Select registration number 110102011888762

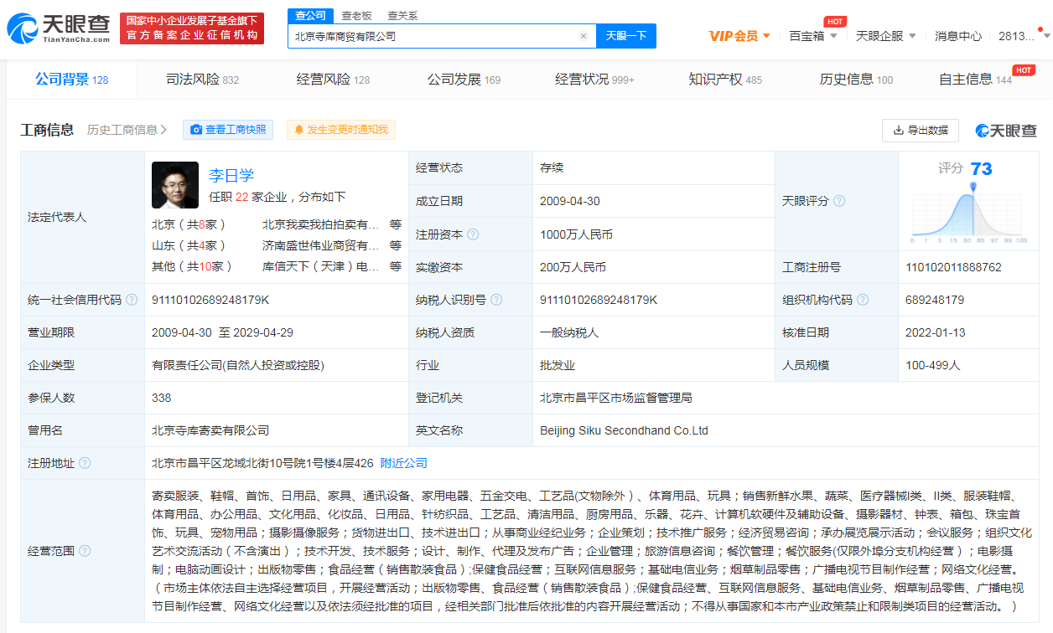click(x=953, y=267)
